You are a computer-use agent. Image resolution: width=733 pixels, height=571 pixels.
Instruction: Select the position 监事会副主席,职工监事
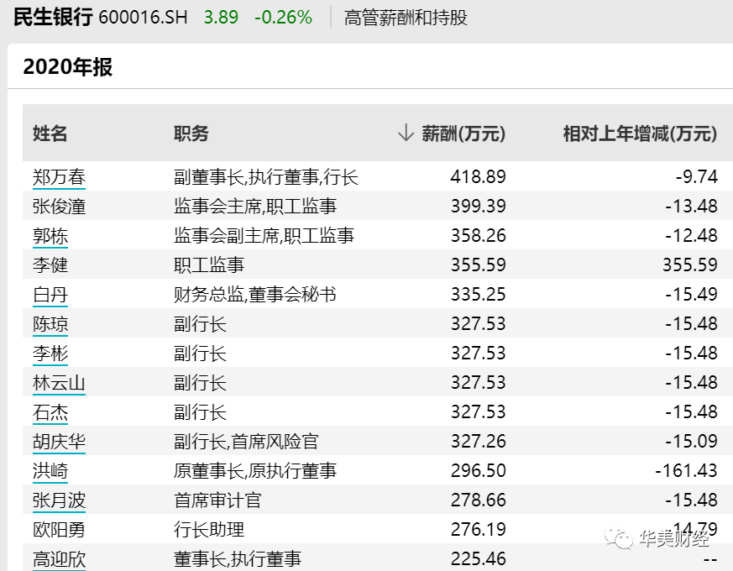(264, 236)
